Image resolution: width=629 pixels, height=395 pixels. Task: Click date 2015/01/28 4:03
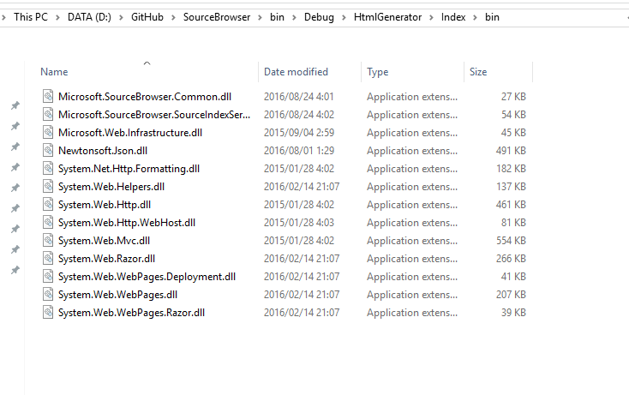pos(299,223)
